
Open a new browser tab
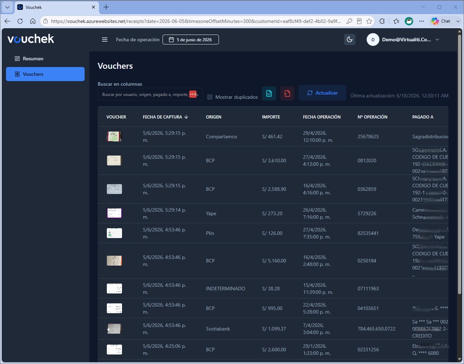click(x=106, y=7)
